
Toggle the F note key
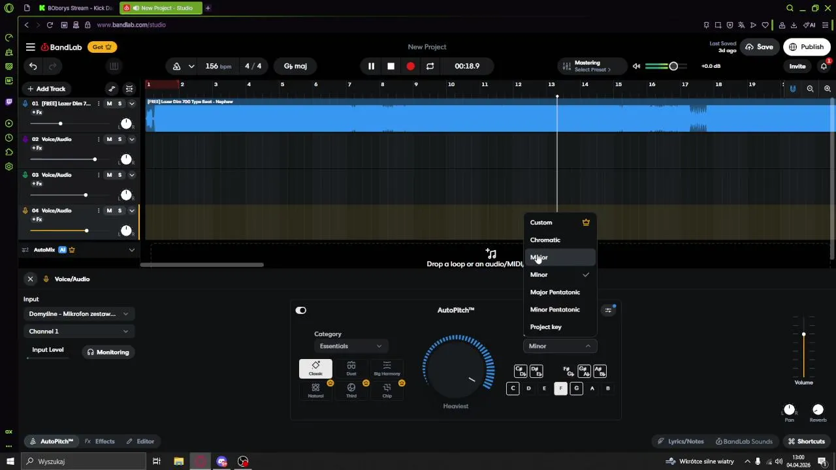click(x=560, y=388)
